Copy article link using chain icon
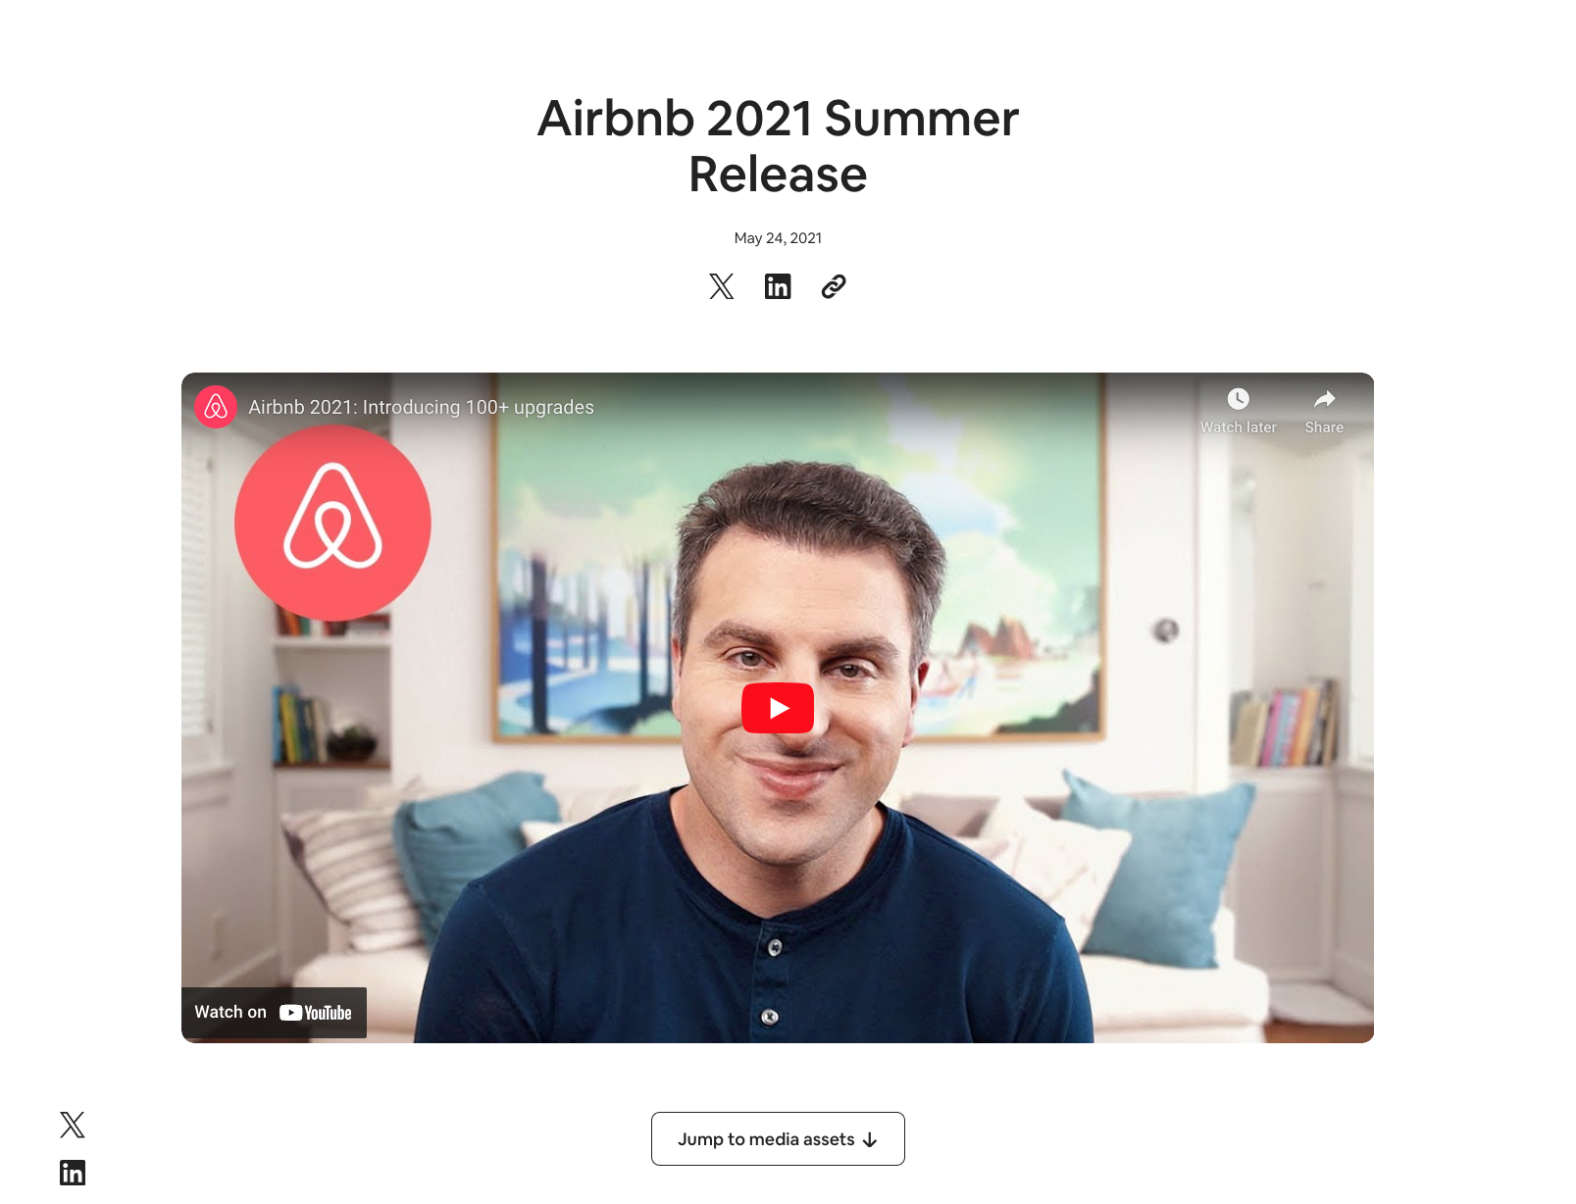The height and width of the screenshot is (1204, 1576). tap(834, 286)
